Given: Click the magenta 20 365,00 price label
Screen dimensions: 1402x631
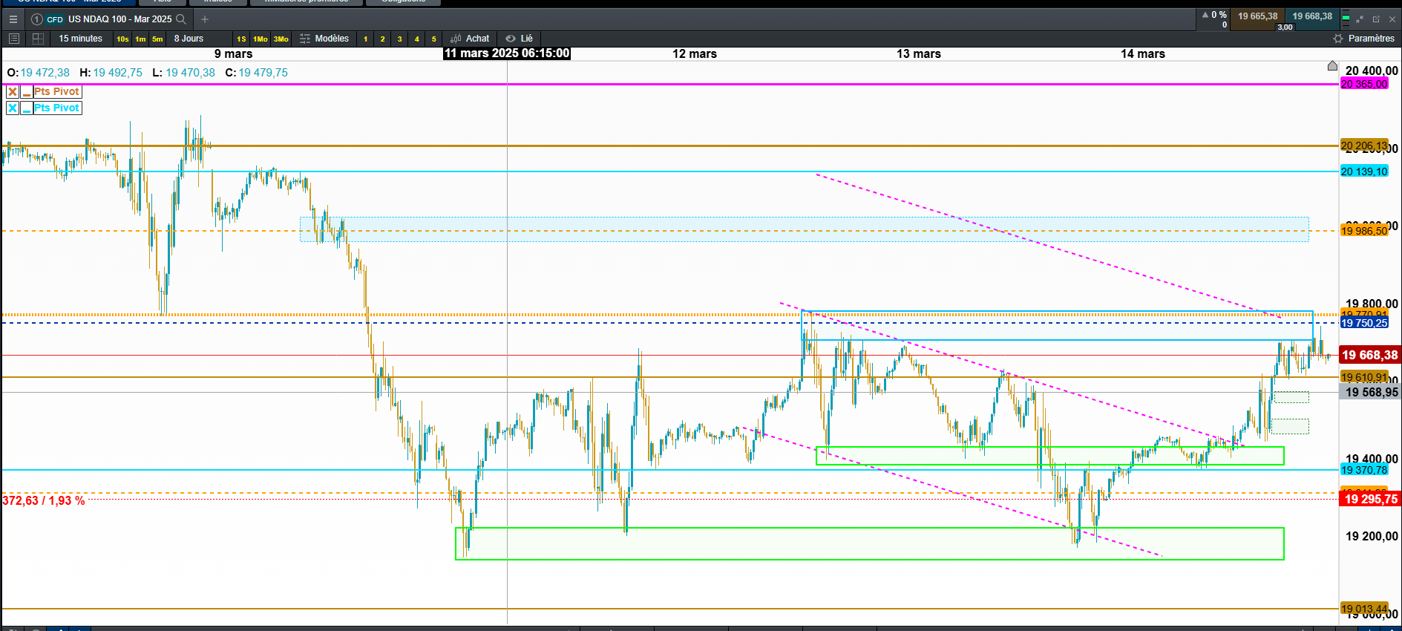Looking at the screenshot, I should click(1364, 84).
